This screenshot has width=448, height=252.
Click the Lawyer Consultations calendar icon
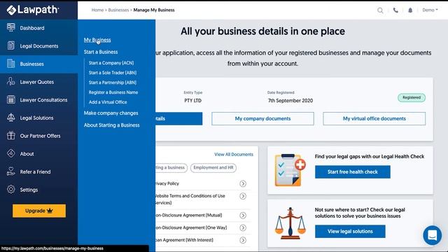[x=11, y=99]
